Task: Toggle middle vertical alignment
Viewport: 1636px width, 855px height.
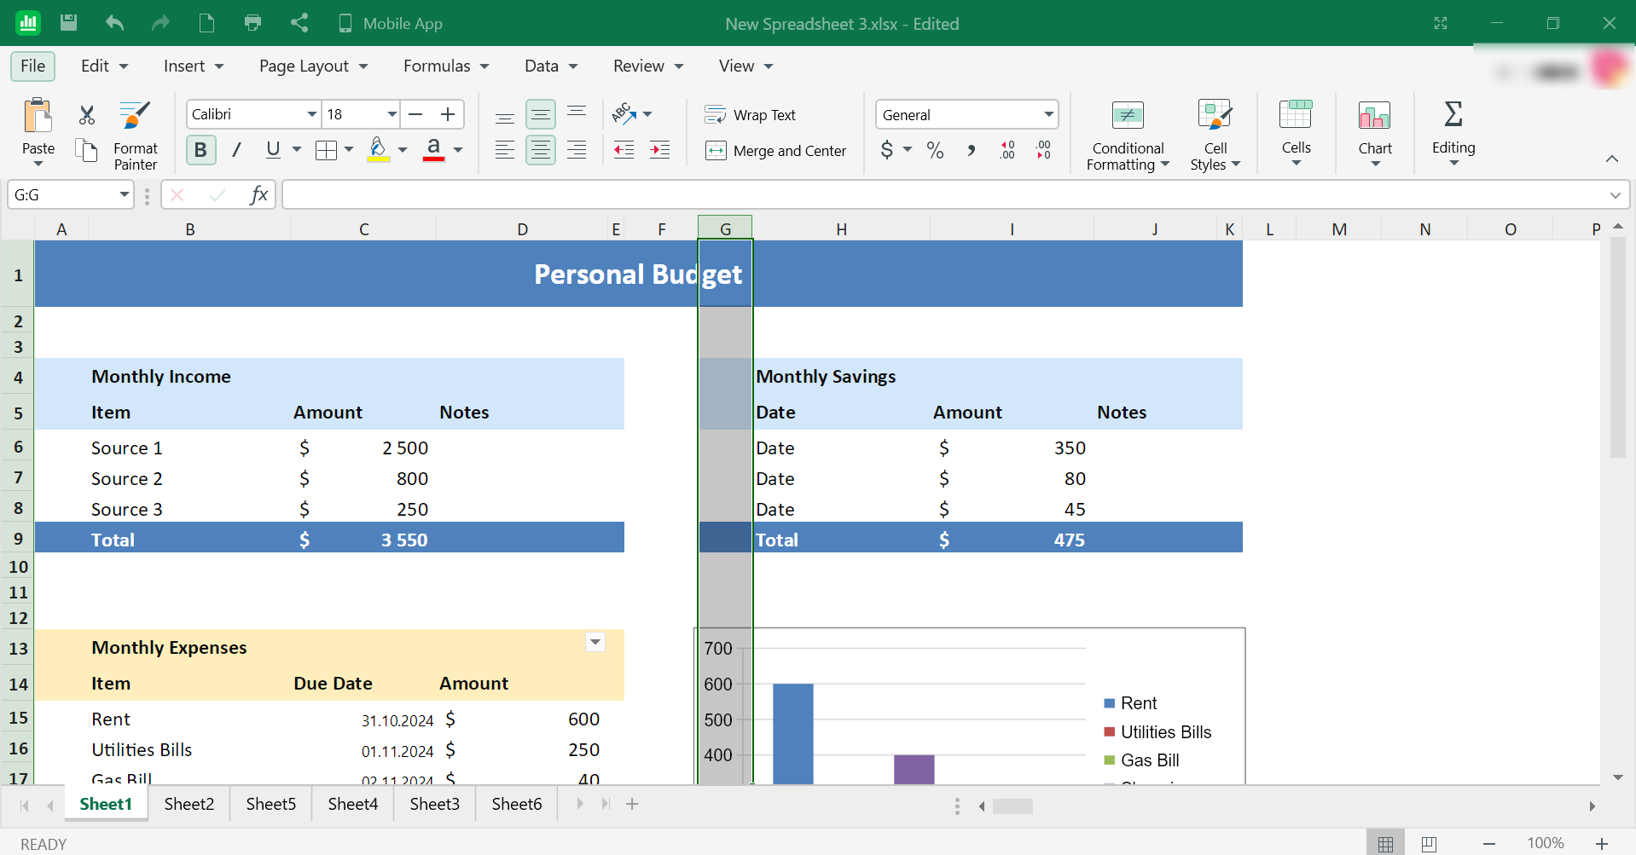Action: pyautogui.click(x=541, y=114)
